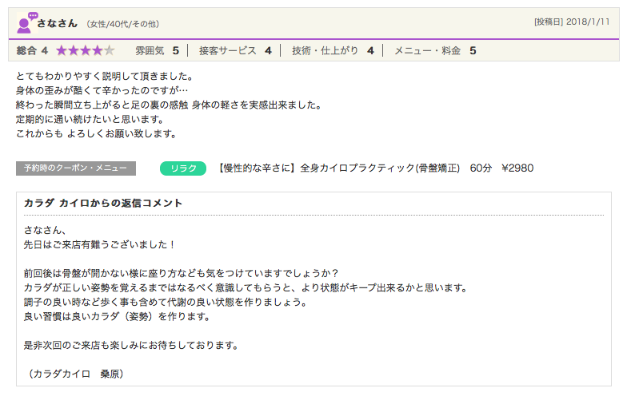This screenshot has height=400, width=635.
Task: Click the メニュー・料金 5 rating
Action: 435,50
